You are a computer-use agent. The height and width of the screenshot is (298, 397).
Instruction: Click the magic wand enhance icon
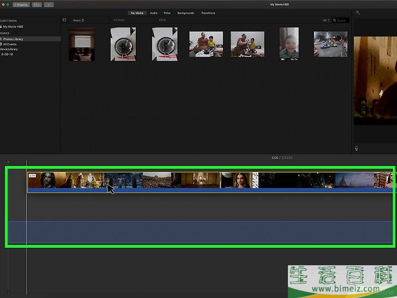(358, 13)
